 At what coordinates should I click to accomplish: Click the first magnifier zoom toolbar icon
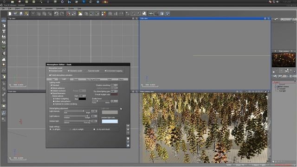coord(127,13)
